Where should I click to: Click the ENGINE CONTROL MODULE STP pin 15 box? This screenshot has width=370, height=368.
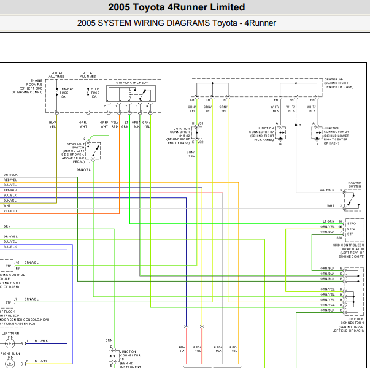[x=7, y=266]
